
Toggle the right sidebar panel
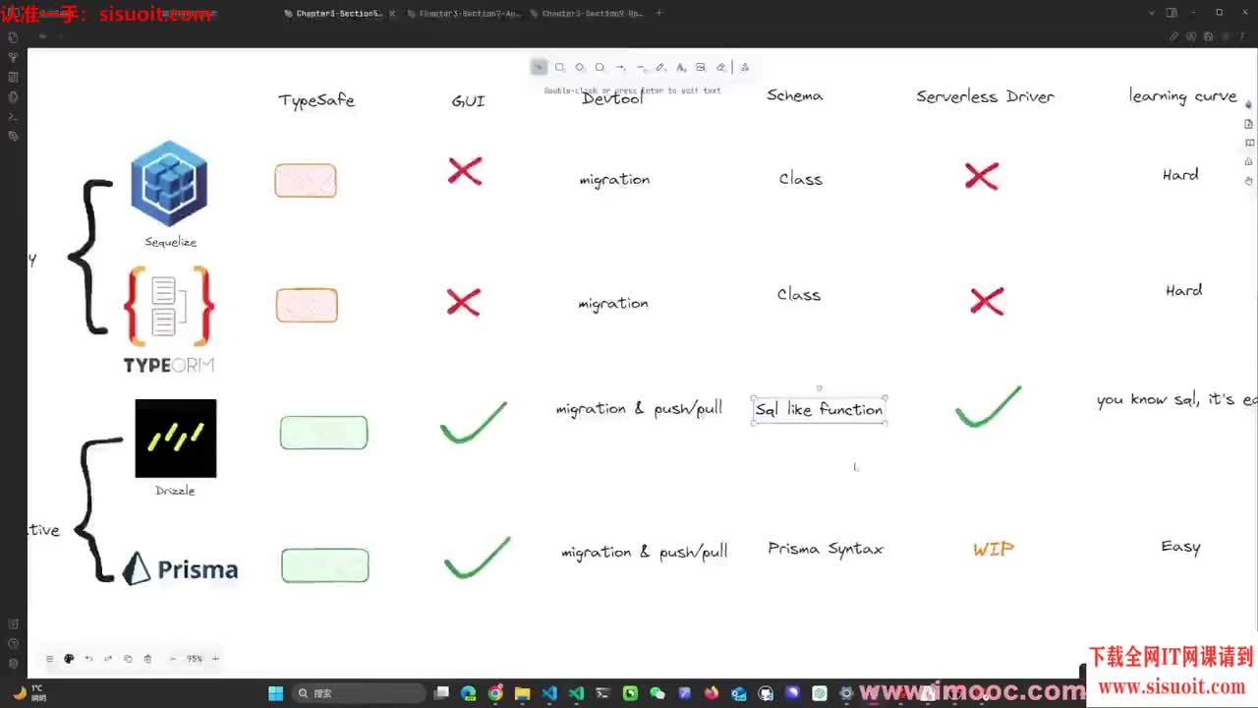coord(1171,13)
